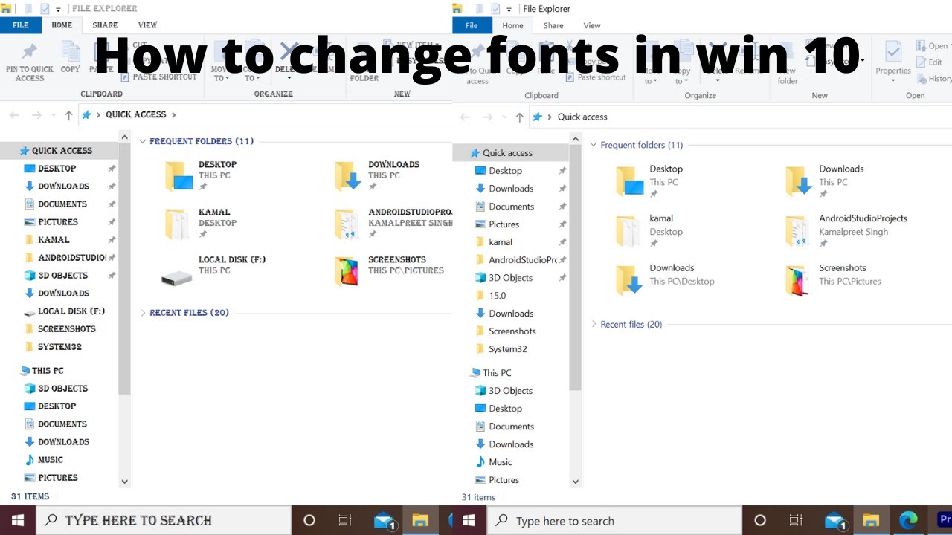Select SYSTEM32 in left navigation pane
The height and width of the screenshot is (535, 952).
(x=59, y=347)
